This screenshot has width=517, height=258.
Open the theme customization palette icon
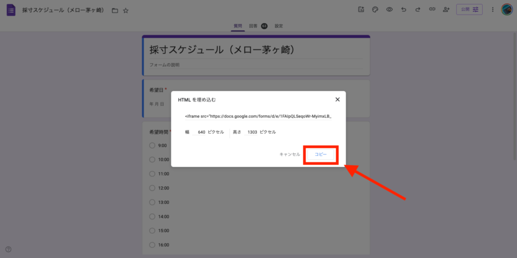375,10
